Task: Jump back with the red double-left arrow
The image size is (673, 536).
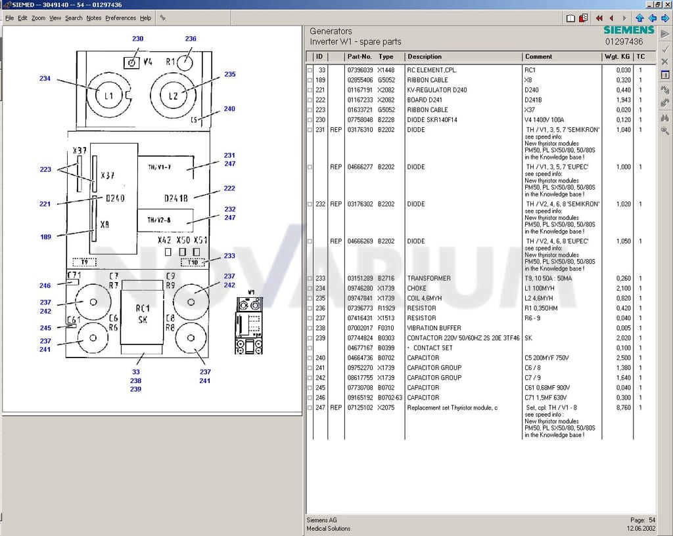Action: click(599, 18)
